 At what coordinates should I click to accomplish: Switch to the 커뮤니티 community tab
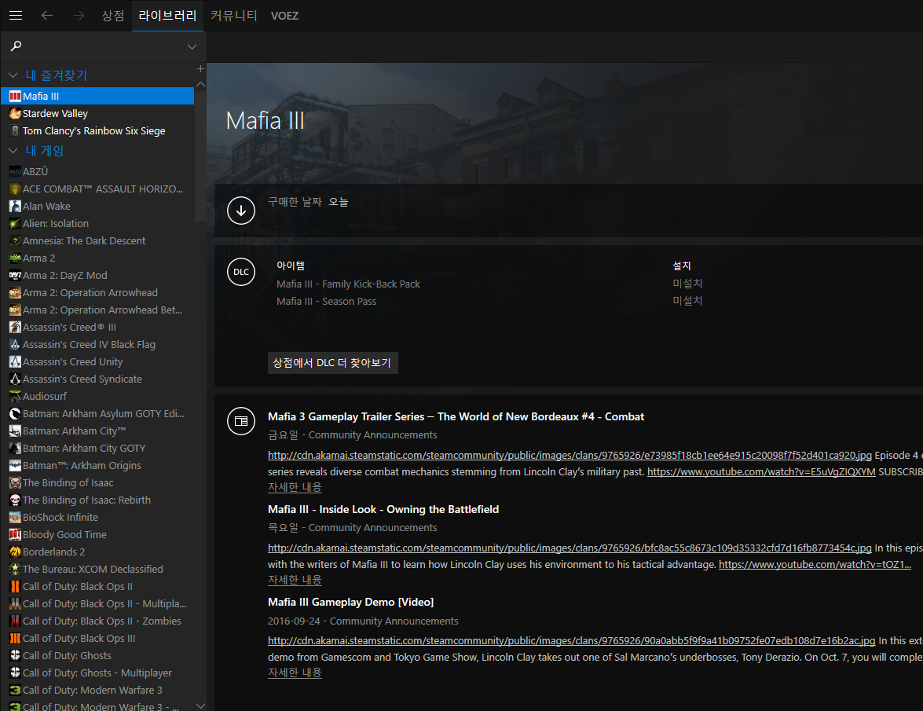tap(233, 15)
